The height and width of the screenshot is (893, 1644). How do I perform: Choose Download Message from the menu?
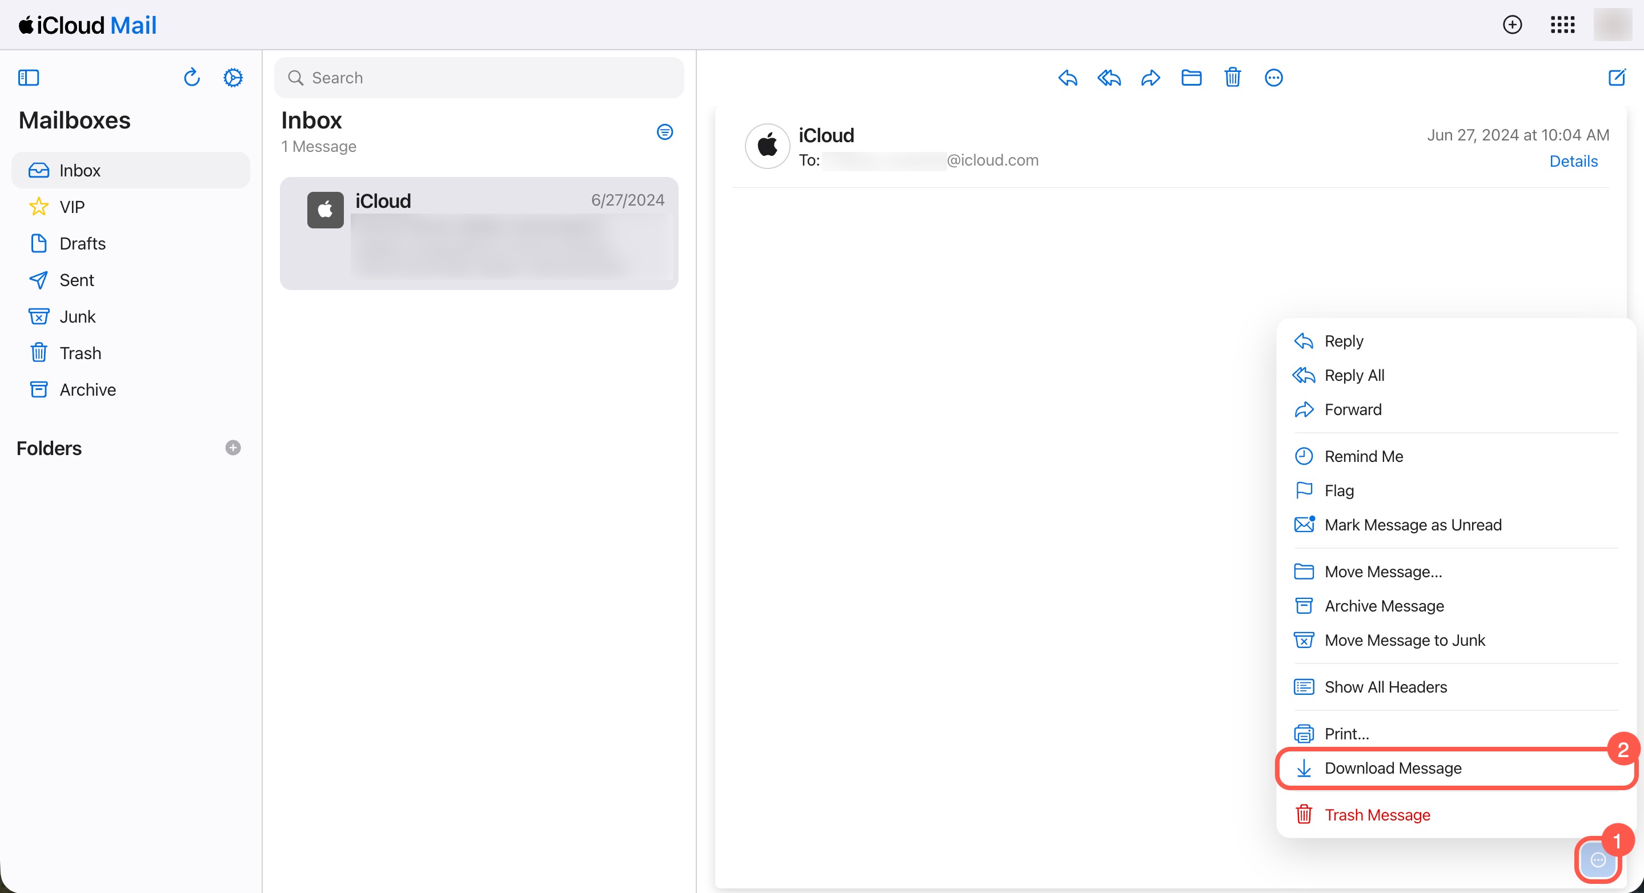pyautogui.click(x=1393, y=768)
